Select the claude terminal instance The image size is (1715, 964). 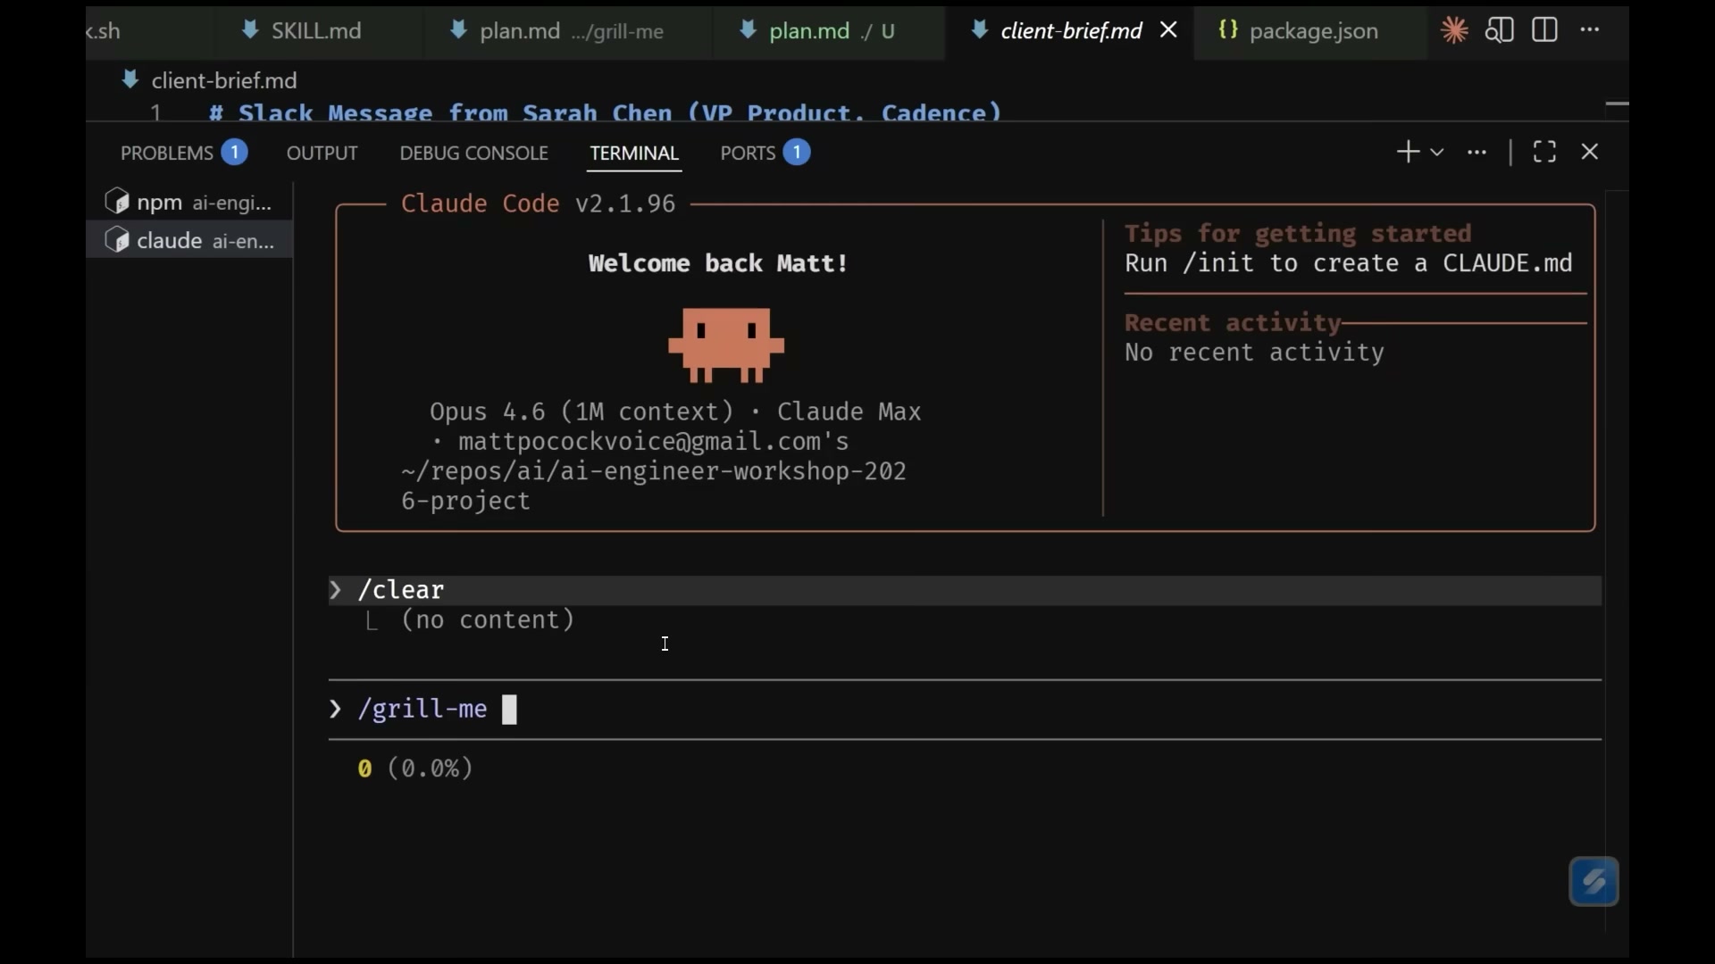pos(189,240)
